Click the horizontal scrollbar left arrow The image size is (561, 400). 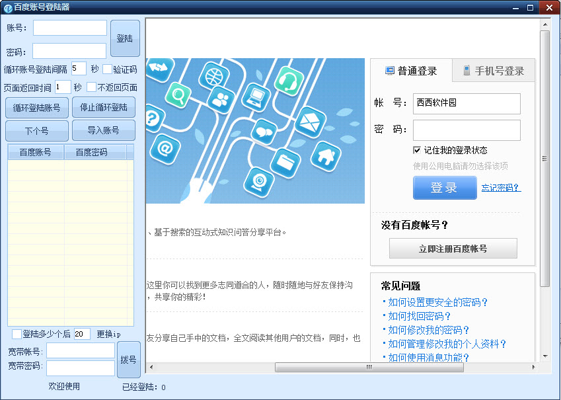(x=151, y=367)
